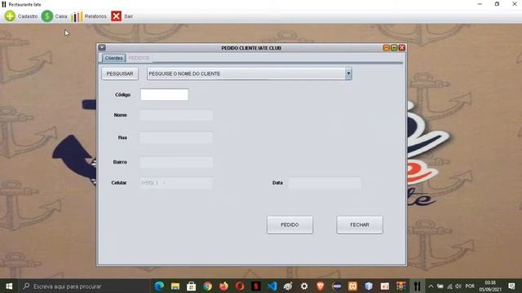The image size is (522, 293).
Task: Show hidden system tray icons
Action: pos(431,286)
